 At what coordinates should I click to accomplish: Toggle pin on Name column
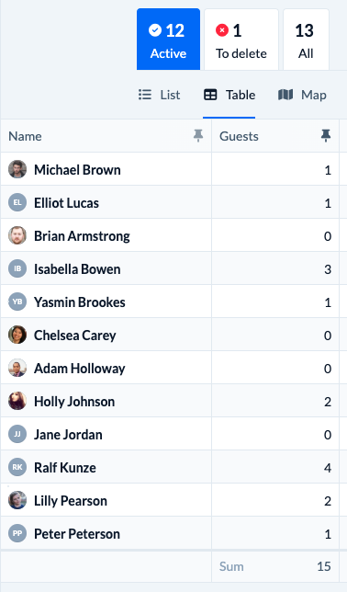(198, 135)
